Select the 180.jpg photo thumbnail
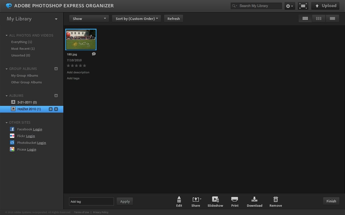This screenshot has height=215, width=345. tap(81, 40)
